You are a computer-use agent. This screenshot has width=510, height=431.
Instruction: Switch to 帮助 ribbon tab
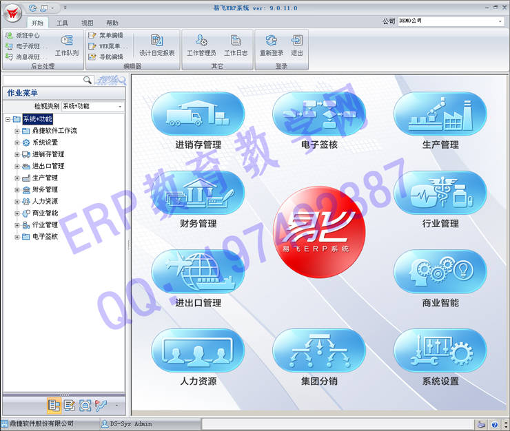click(x=112, y=23)
